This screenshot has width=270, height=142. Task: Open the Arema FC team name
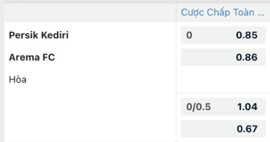pyautogui.click(x=32, y=57)
